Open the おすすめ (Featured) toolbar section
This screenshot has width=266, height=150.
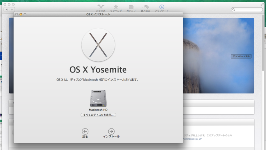point(101,8)
